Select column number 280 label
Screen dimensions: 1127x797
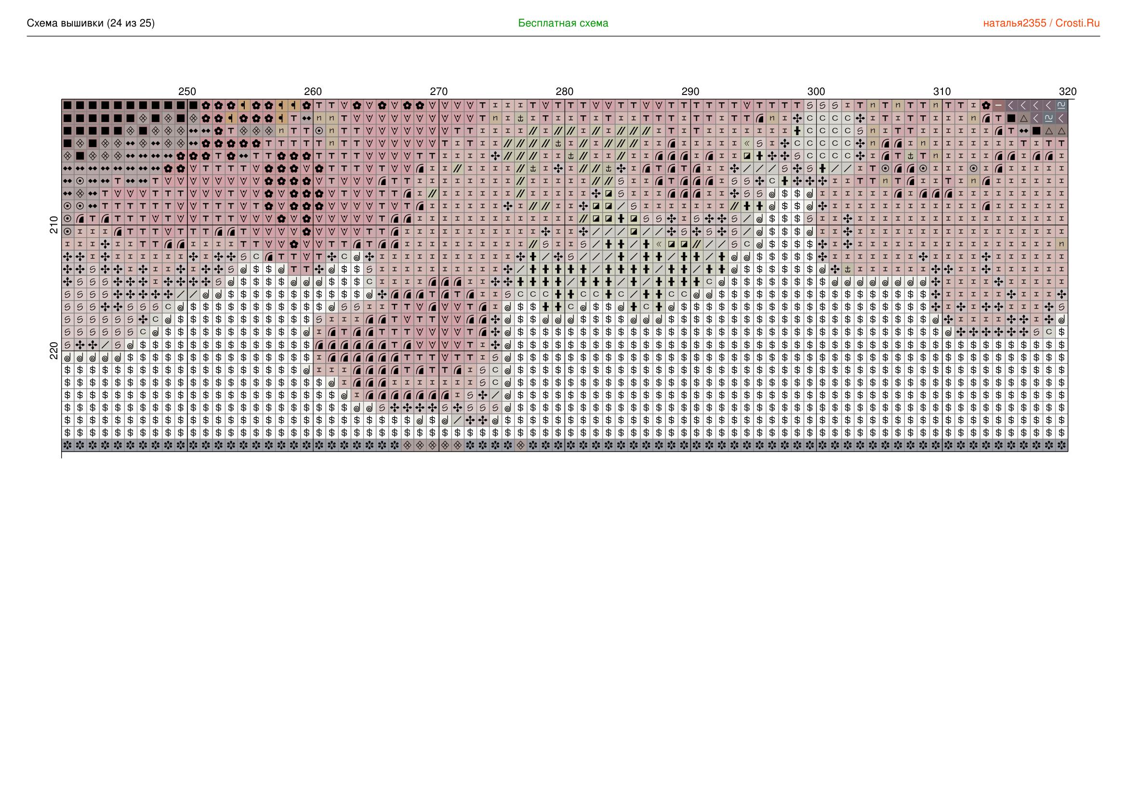pos(565,91)
